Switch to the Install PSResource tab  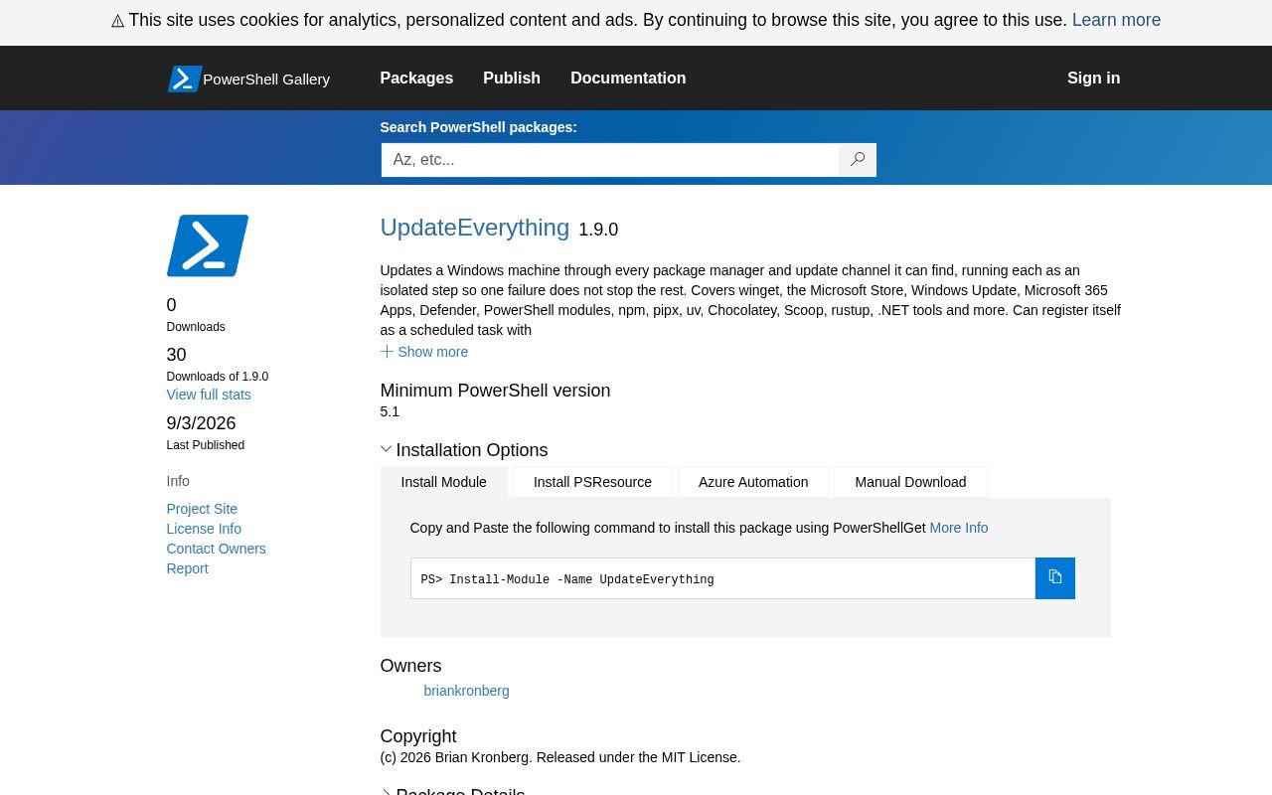(x=592, y=482)
